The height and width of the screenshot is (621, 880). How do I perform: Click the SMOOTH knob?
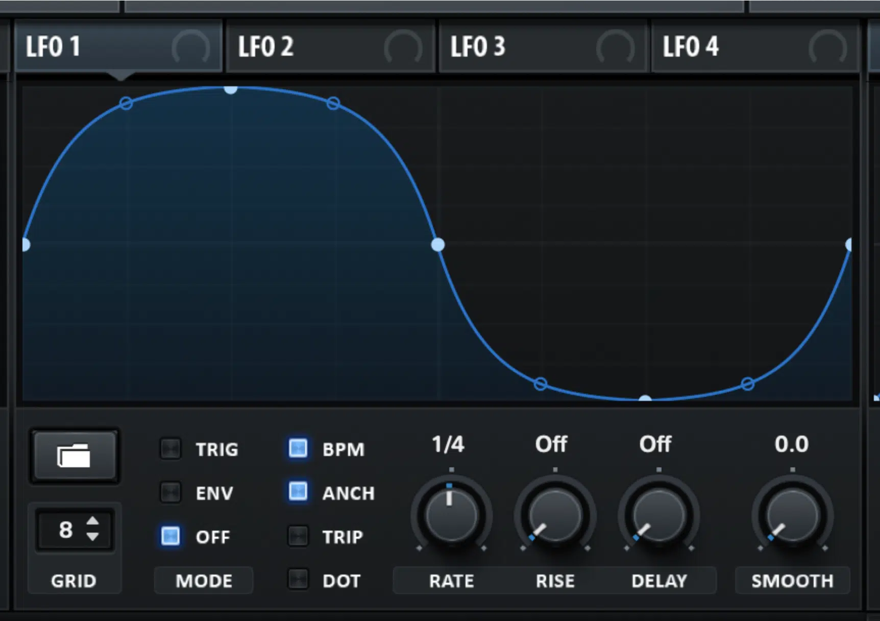[x=792, y=515]
